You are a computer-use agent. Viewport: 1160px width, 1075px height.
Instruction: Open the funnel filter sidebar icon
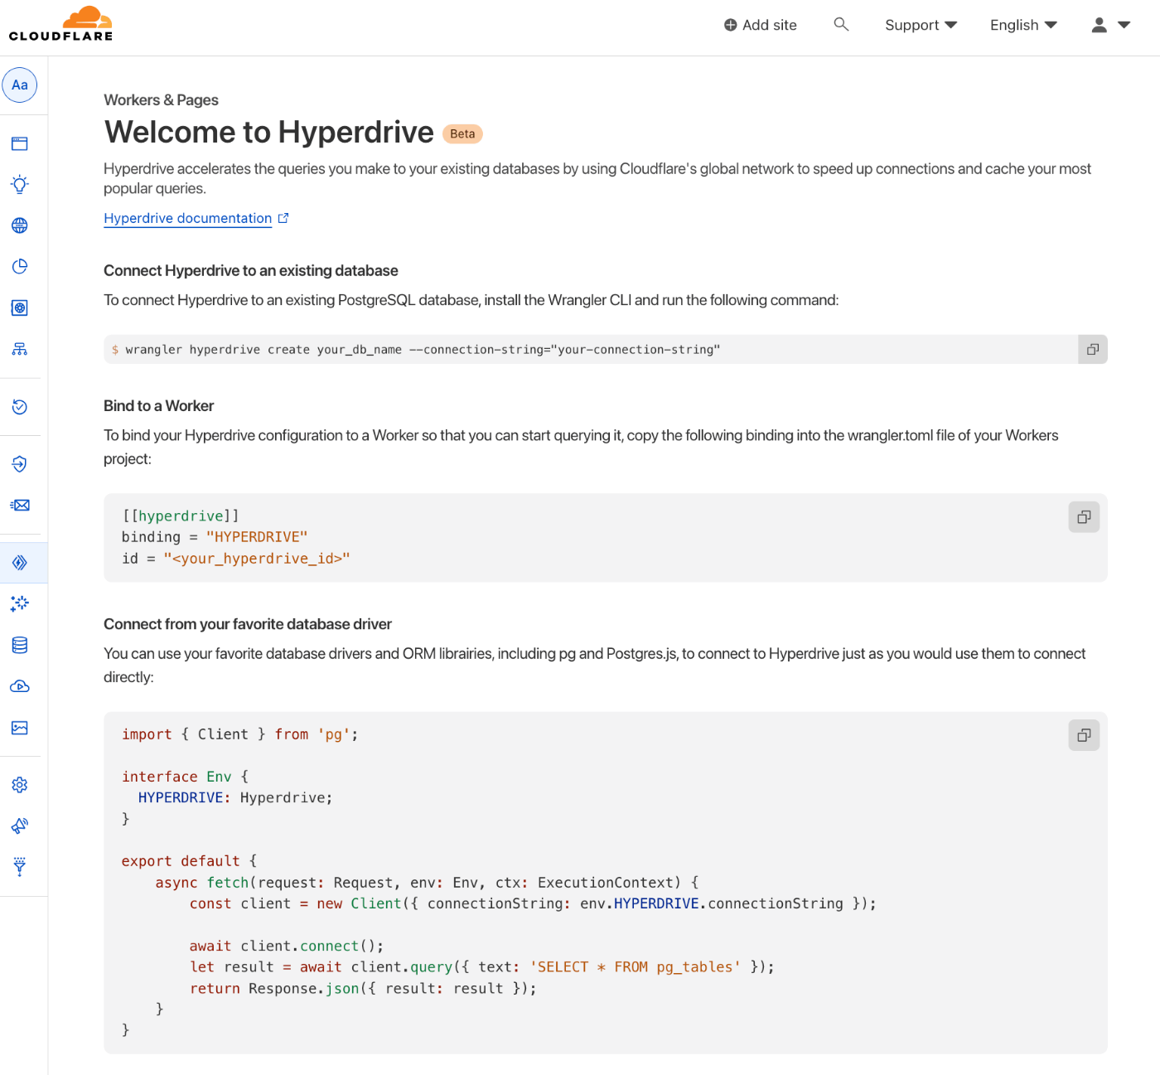coord(20,867)
